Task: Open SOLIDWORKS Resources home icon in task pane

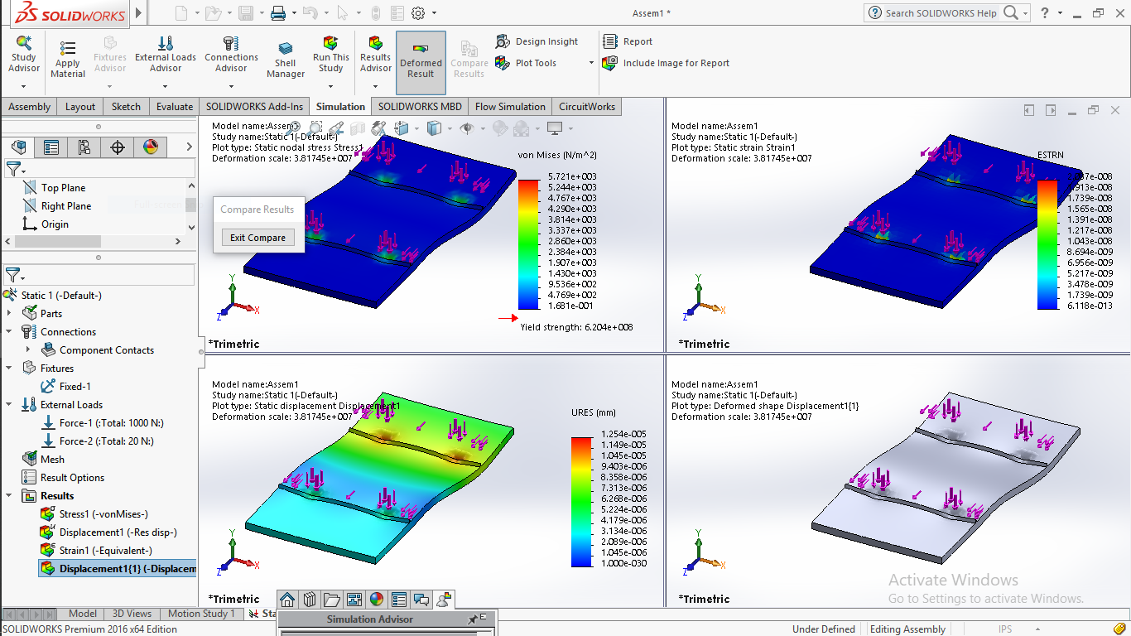Action: [288, 600]
